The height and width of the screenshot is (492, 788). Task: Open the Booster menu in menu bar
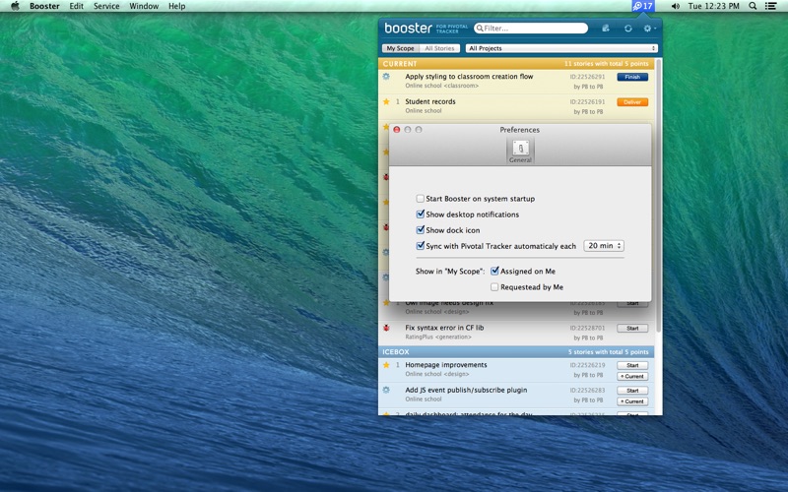[x=44, y=6]
